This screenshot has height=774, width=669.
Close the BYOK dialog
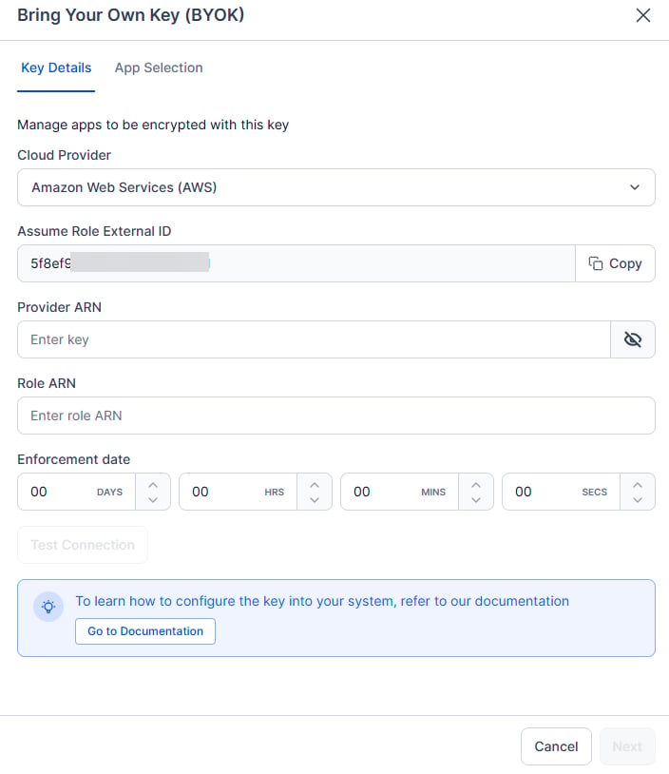642,15
